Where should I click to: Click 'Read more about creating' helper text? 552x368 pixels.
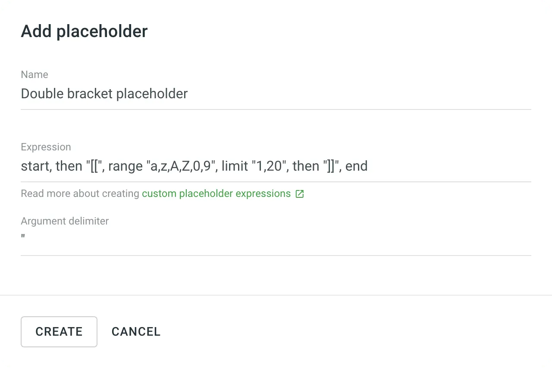click(80, 193)
